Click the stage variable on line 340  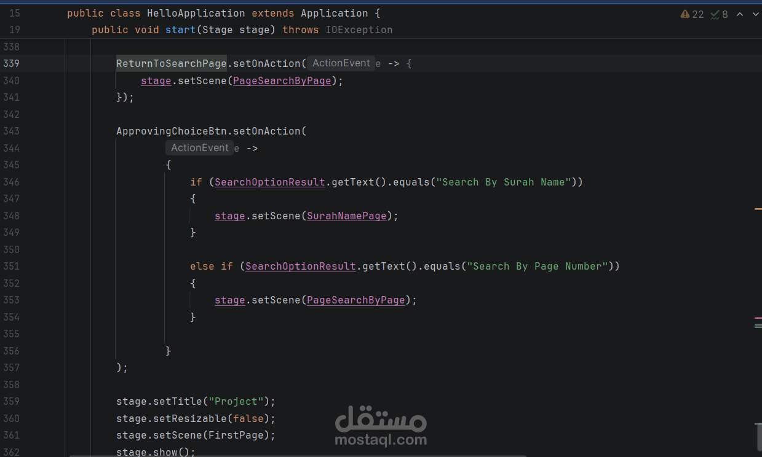point(156,80)
